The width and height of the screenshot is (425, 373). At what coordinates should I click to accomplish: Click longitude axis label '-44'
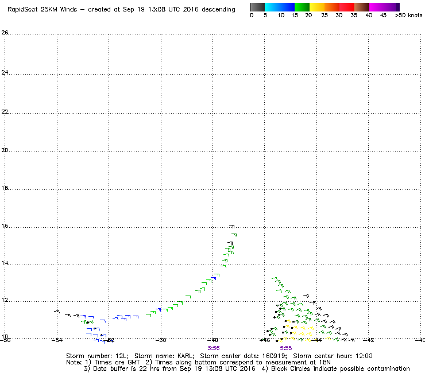(x=316, y=340)
